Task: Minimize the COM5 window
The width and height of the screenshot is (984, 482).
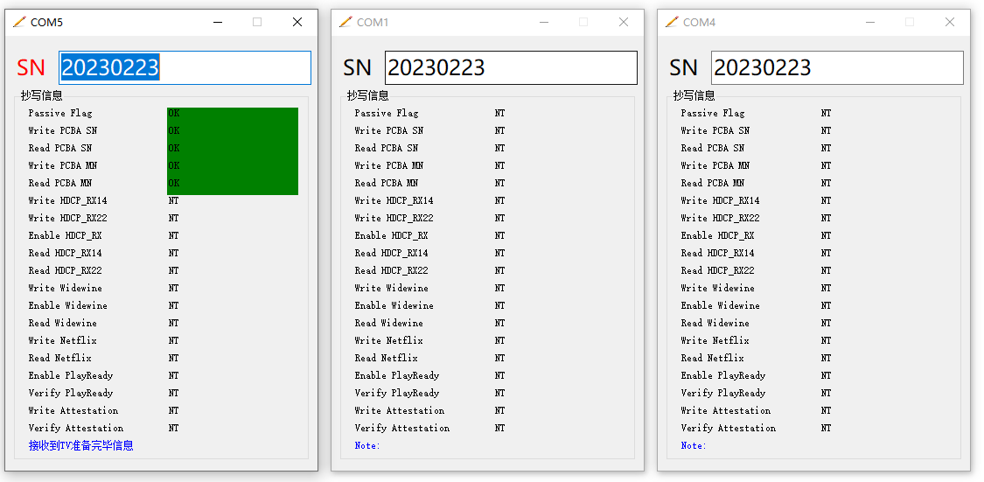Action: pyautogui.click(x=217, y=22)
